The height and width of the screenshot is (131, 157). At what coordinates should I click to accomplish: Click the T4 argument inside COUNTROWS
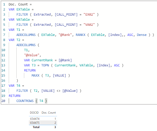click(41, 101)
